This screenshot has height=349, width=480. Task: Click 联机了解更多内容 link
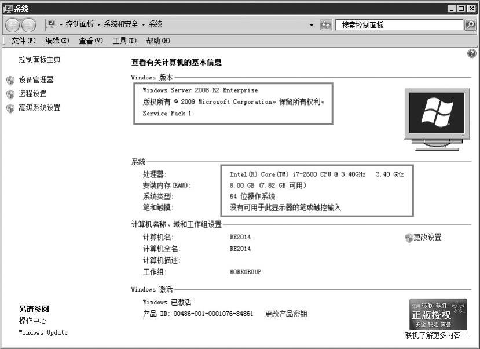point(437,336)
